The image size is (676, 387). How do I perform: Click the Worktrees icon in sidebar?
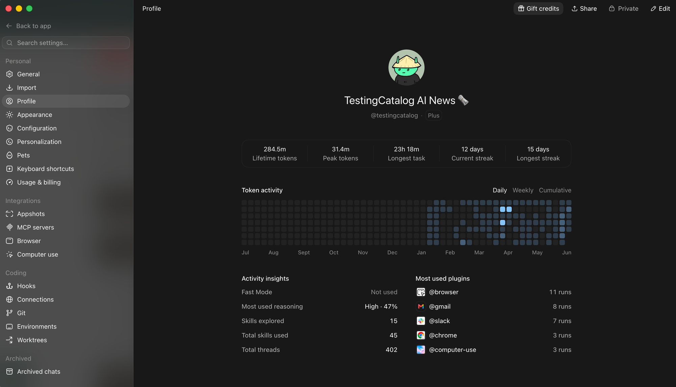pos(9,340)
